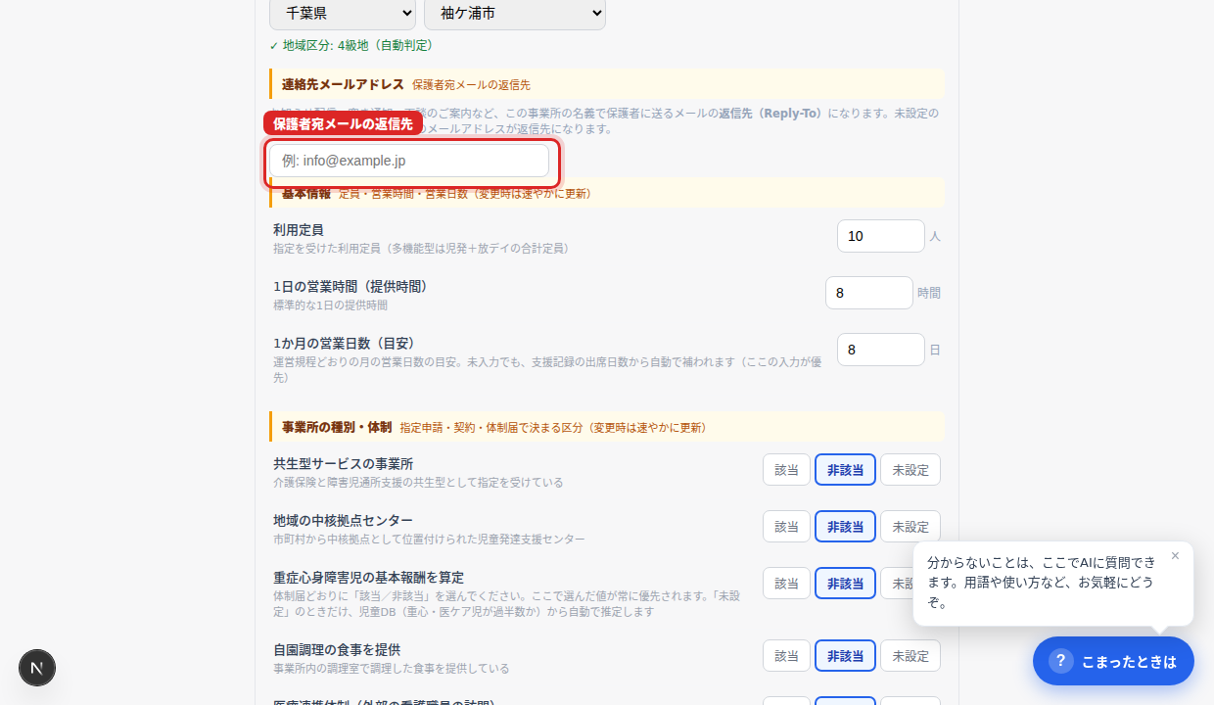Screen dimensions: 1214x705
Task: Click the 利用定員 label text
Action: coord(299,230)
